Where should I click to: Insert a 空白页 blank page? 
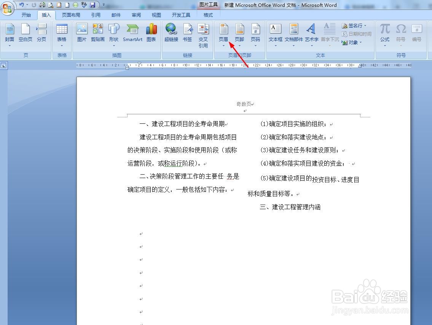click(26, 33)
